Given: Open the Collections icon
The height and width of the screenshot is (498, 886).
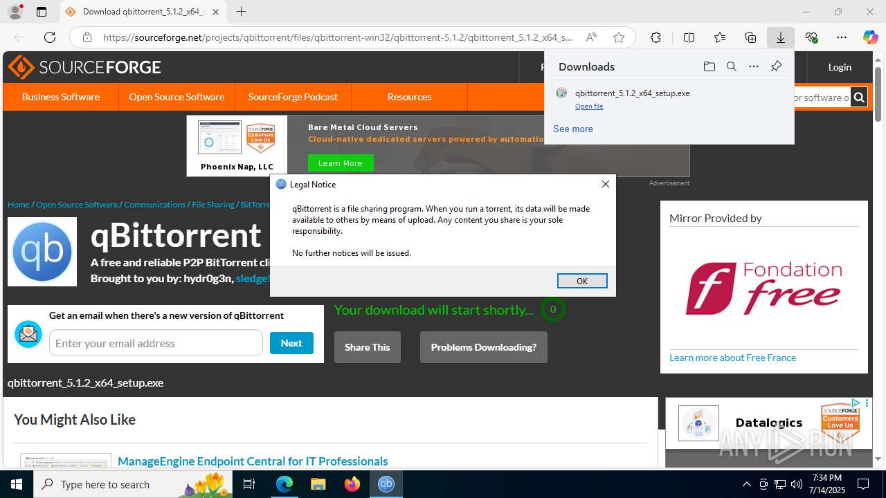Looking at the screenshot, I should pyautogui.click(x=750, y=37).
